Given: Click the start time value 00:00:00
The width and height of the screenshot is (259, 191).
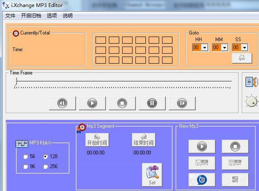Looking at the screenshot, I should click(96, 152).
